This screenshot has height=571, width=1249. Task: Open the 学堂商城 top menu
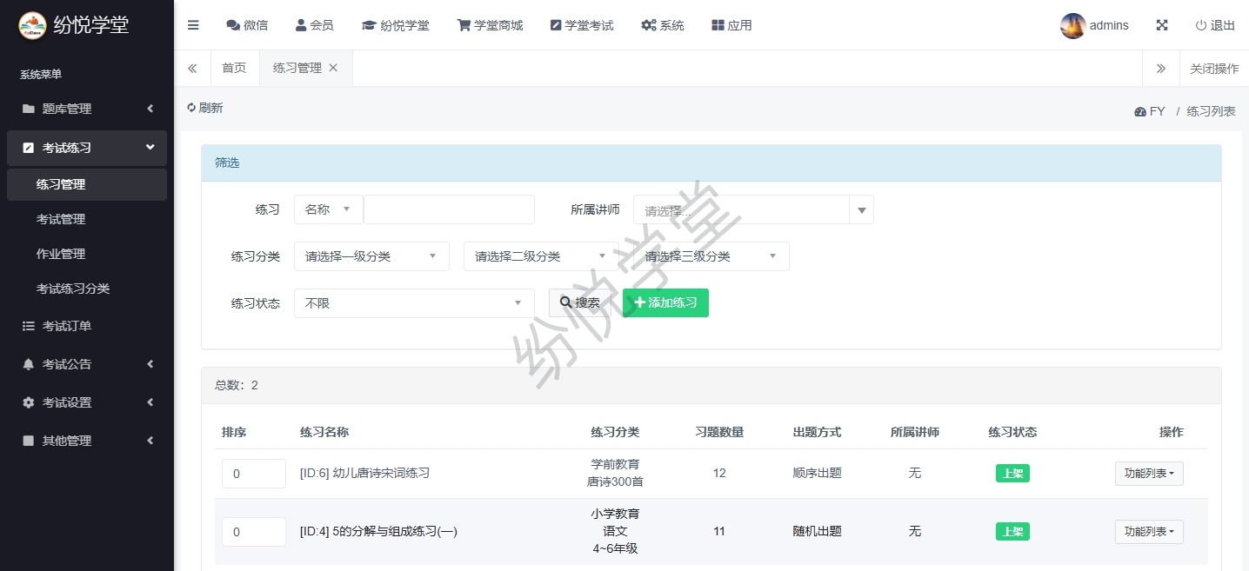pyautogui.click(x=490, y=25)
